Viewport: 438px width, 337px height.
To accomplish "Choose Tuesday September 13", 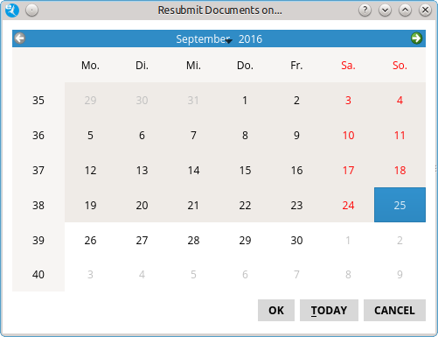I will pyautogui.click(x=142, y=170).
